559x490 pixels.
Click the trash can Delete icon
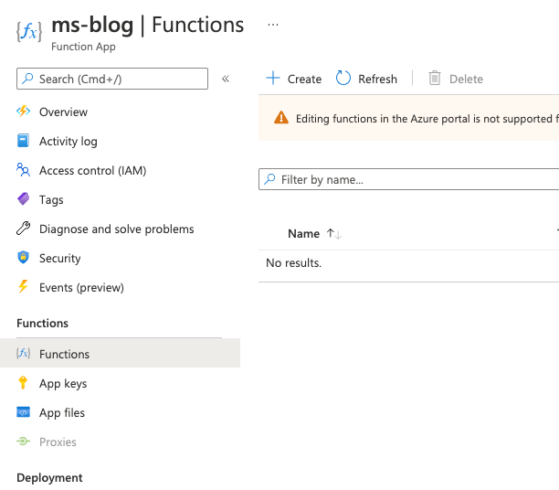coord(435,78)
